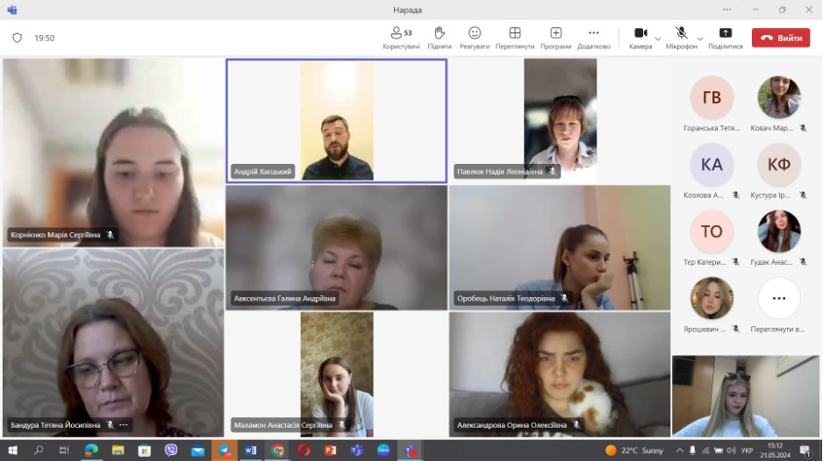Open title bar more options dots
Image resolution: width=823 pixels, height=461 pixels.
(727, 10)
